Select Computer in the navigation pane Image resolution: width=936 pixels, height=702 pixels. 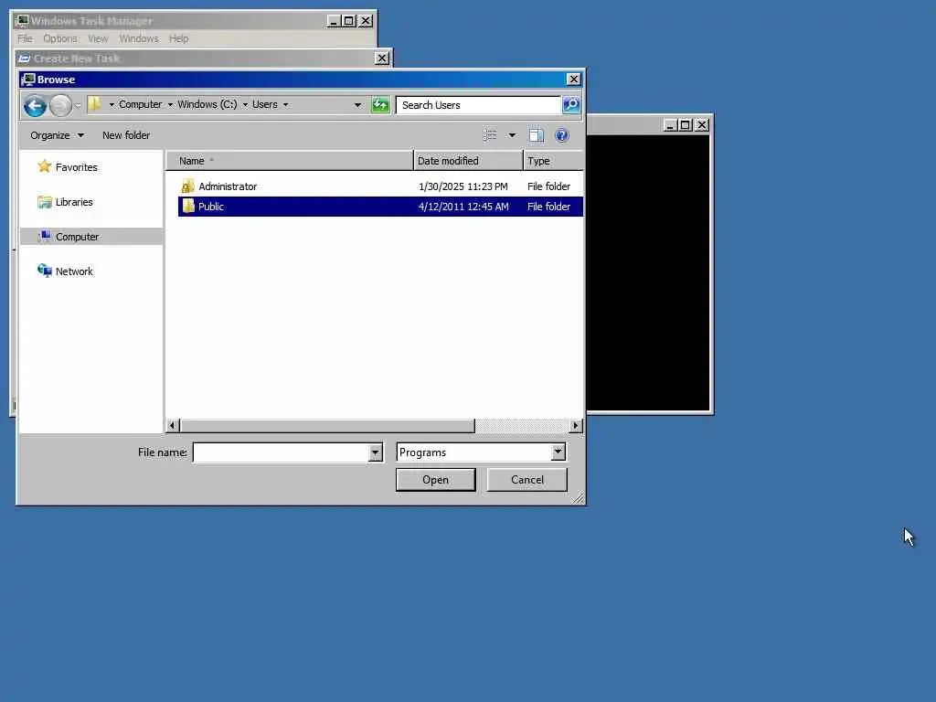[77, 237]
